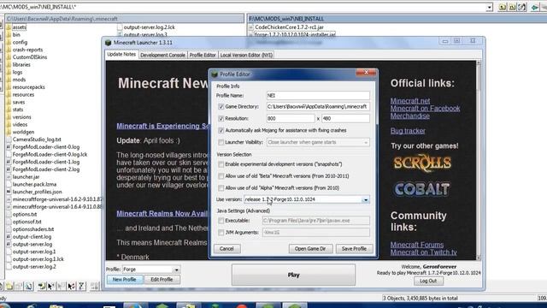Select the file launcher.pack.lzma
The width and height of the screenshot is (547, 308).
tap(34, 185)
